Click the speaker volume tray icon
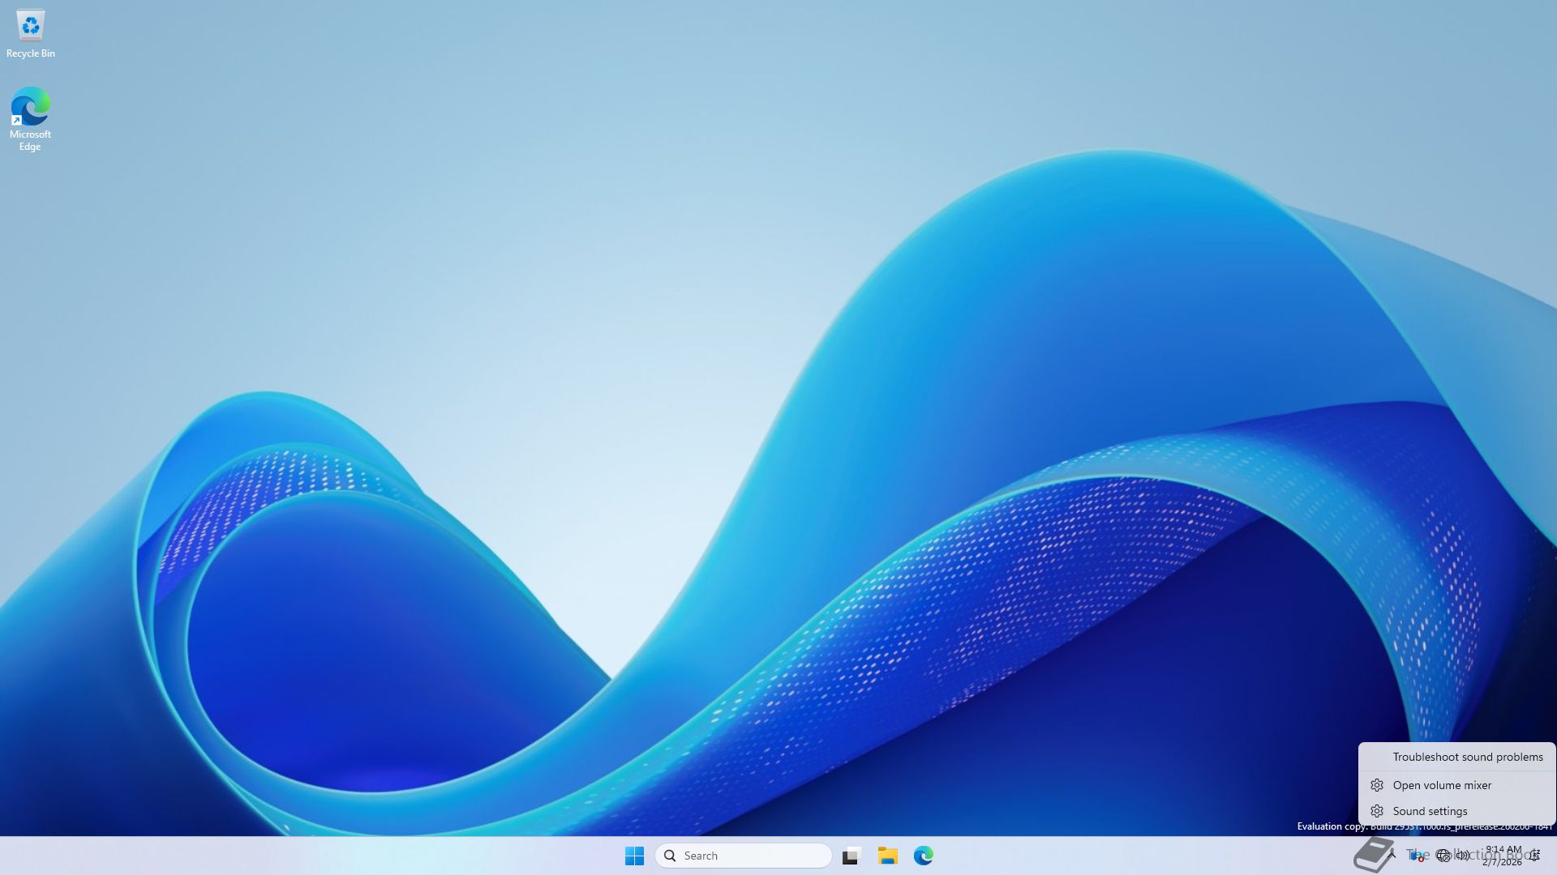Screen dimensions: 1557x875 (1462, 856)
